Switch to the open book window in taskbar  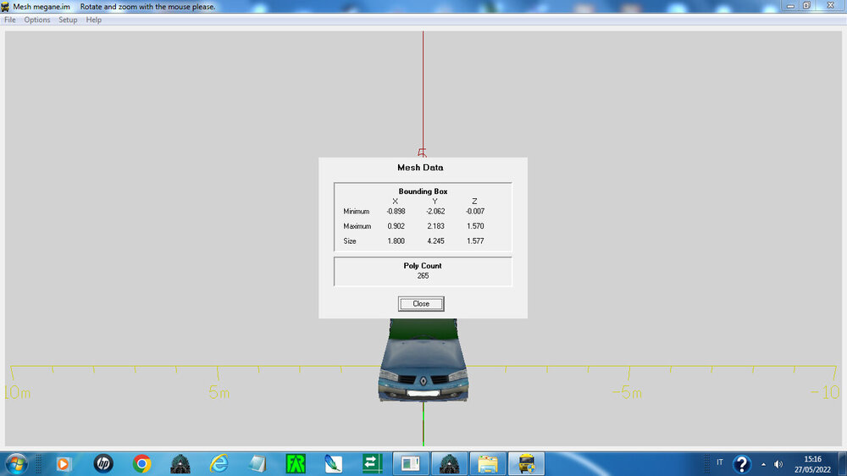pyautogui.click(x=411, y=463)
